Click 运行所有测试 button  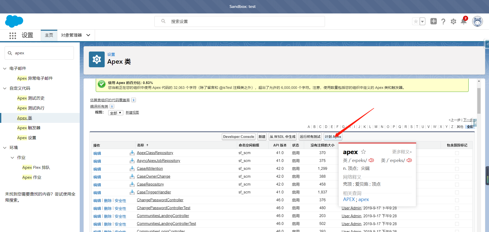310,137
